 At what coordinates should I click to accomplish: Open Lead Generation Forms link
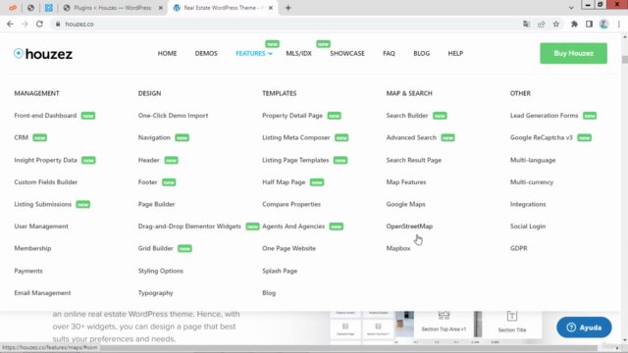[x=544, y=116]
